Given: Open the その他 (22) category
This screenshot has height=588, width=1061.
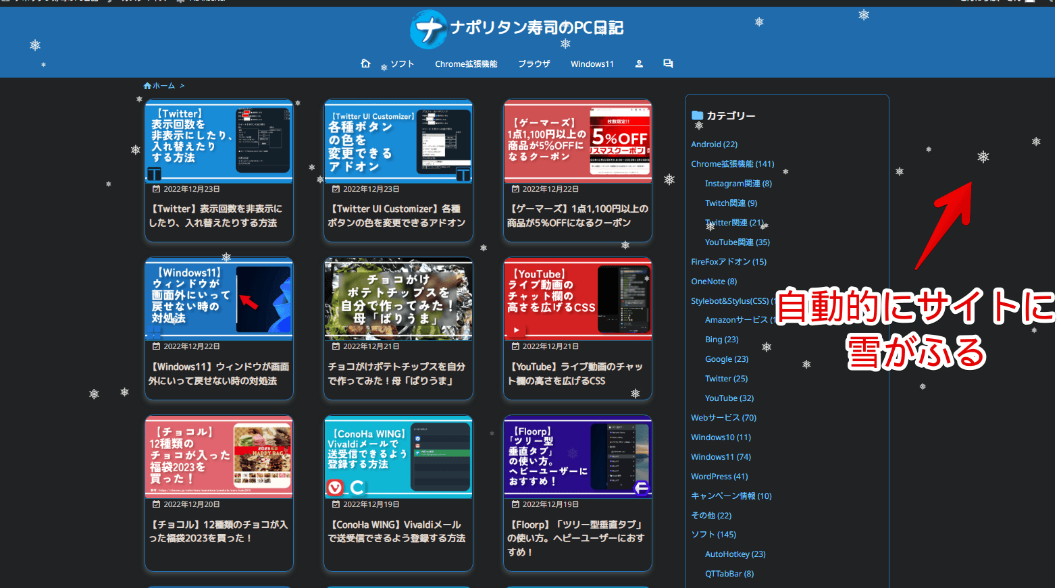Looking at the screenshot, I should coord(711,516).
